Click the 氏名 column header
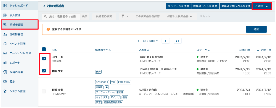This screenshot has width=276, height=108. click(x=54, y=50)
